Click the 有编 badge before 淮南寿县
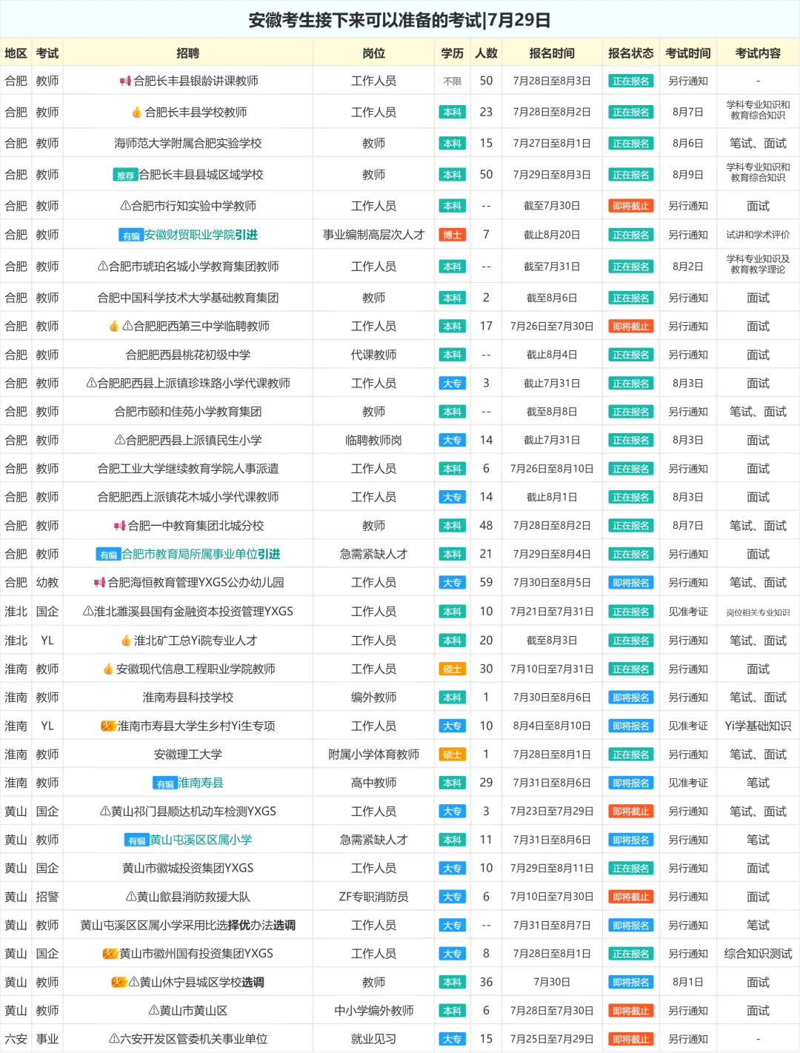Screen dimensions: 800x1053 165,783
